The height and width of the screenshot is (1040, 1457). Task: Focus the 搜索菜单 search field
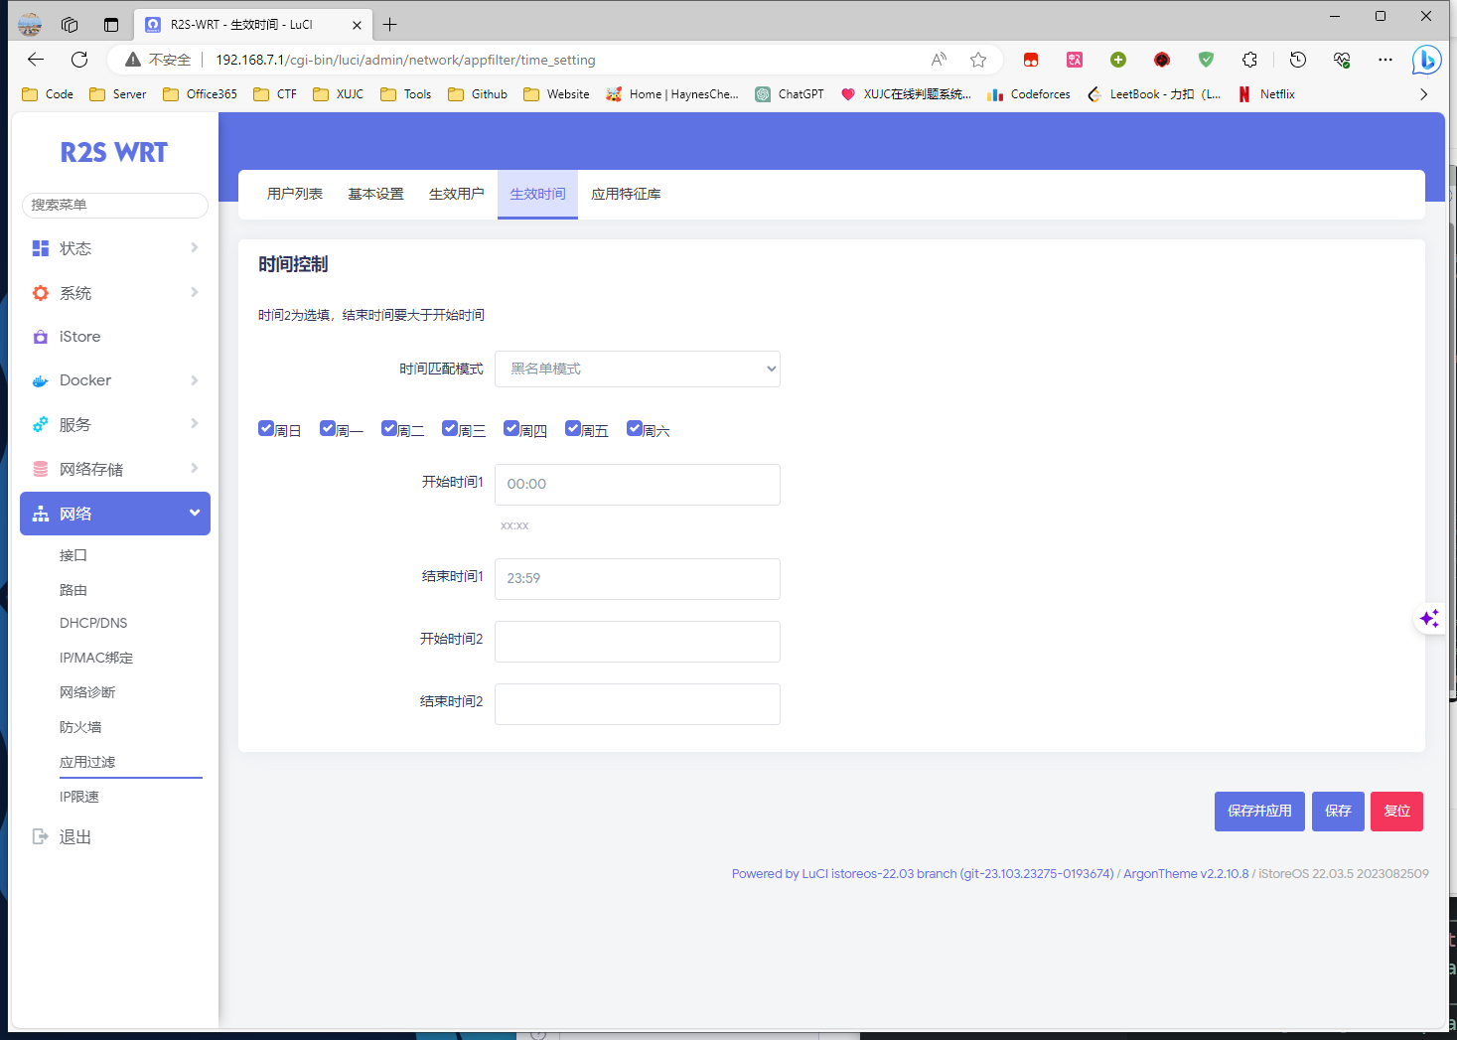(x=115, y=205)
